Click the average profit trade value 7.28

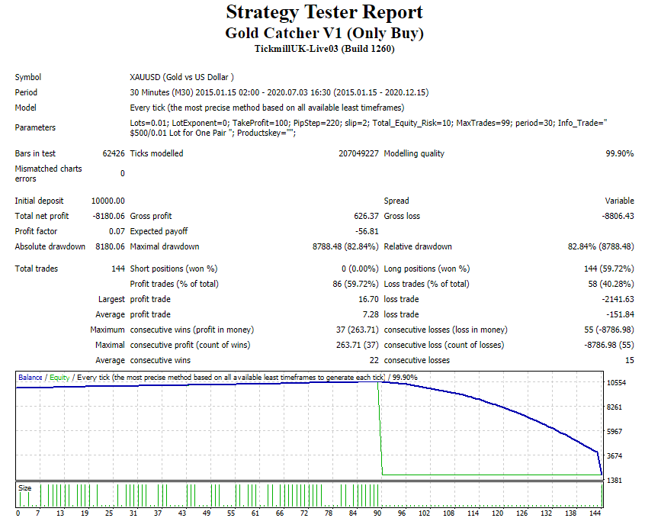click(371, 314)
